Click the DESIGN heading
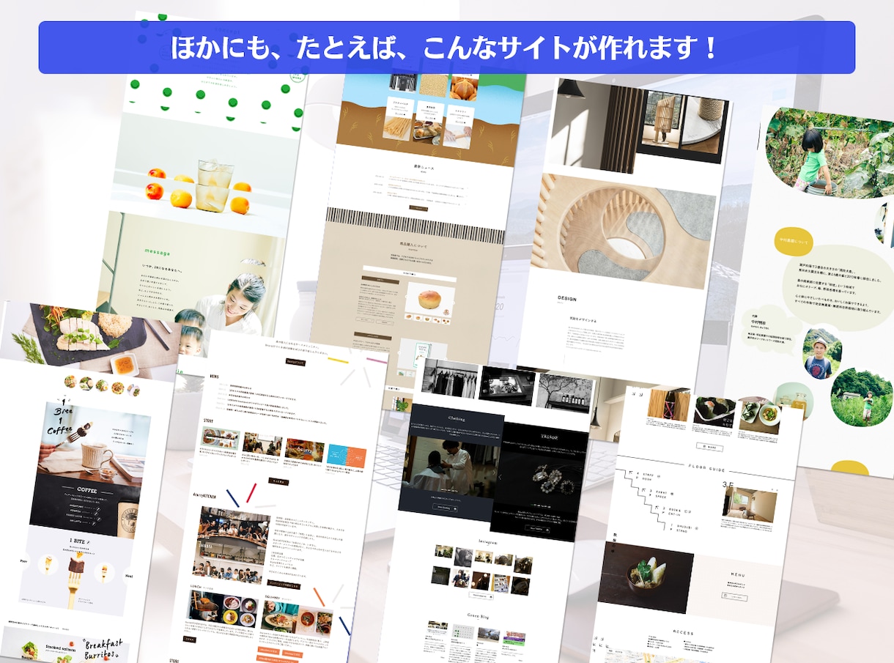894x663 pixels. click(x=566, y=299)
